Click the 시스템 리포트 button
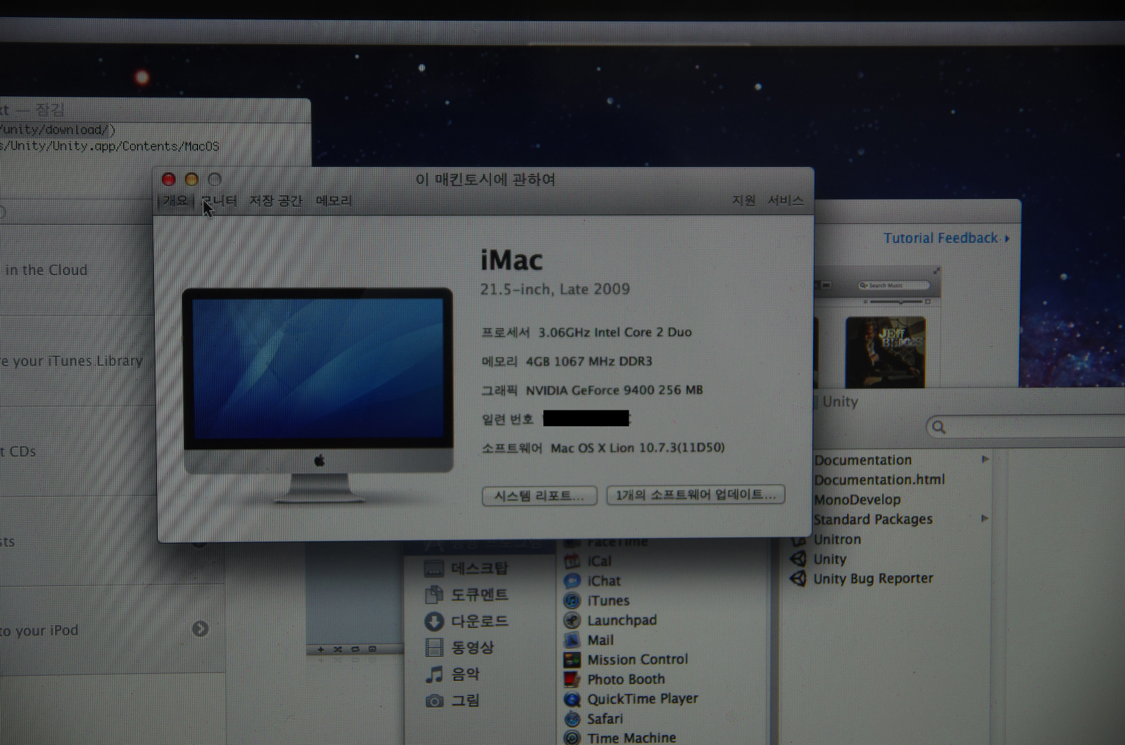The image size is (1125, 745). 539,495
